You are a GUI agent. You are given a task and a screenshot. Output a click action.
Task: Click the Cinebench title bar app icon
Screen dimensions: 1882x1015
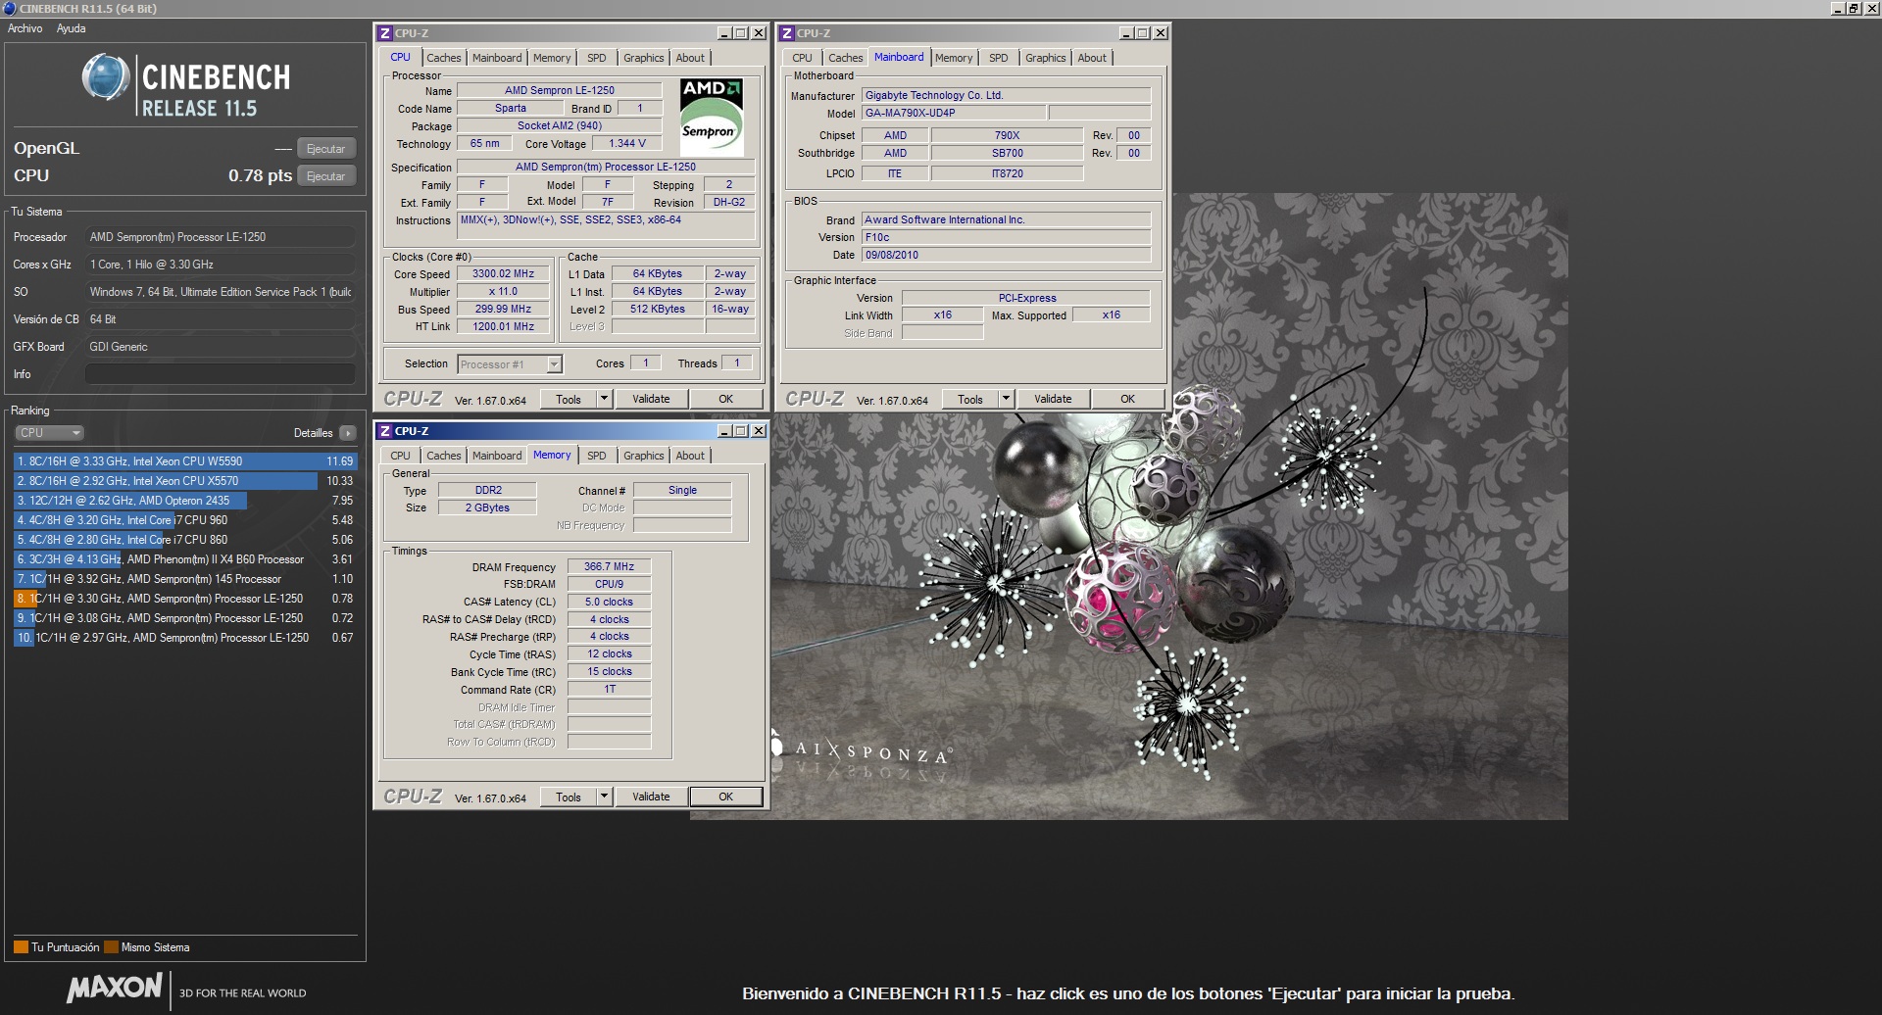click(x=10, y=9)
